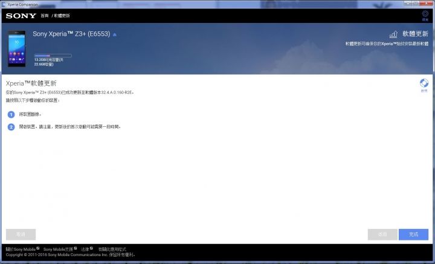Click the Sony Xperia™ Z3+ (E6553) title
435x264 pixels.
click(71, 34)
